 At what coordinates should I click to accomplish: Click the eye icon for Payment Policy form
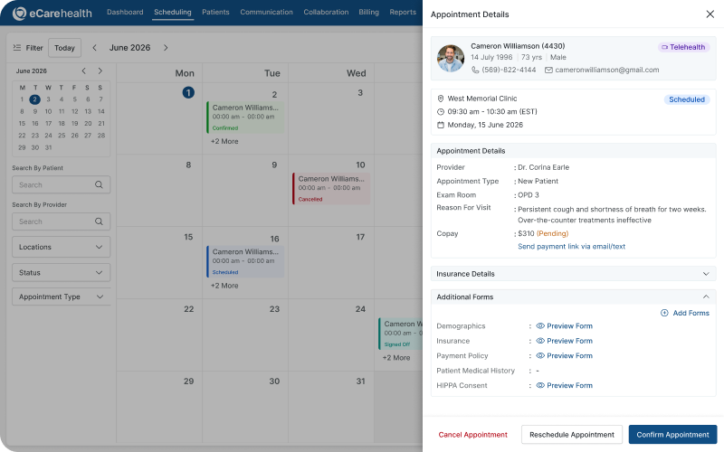coord(540,355)
